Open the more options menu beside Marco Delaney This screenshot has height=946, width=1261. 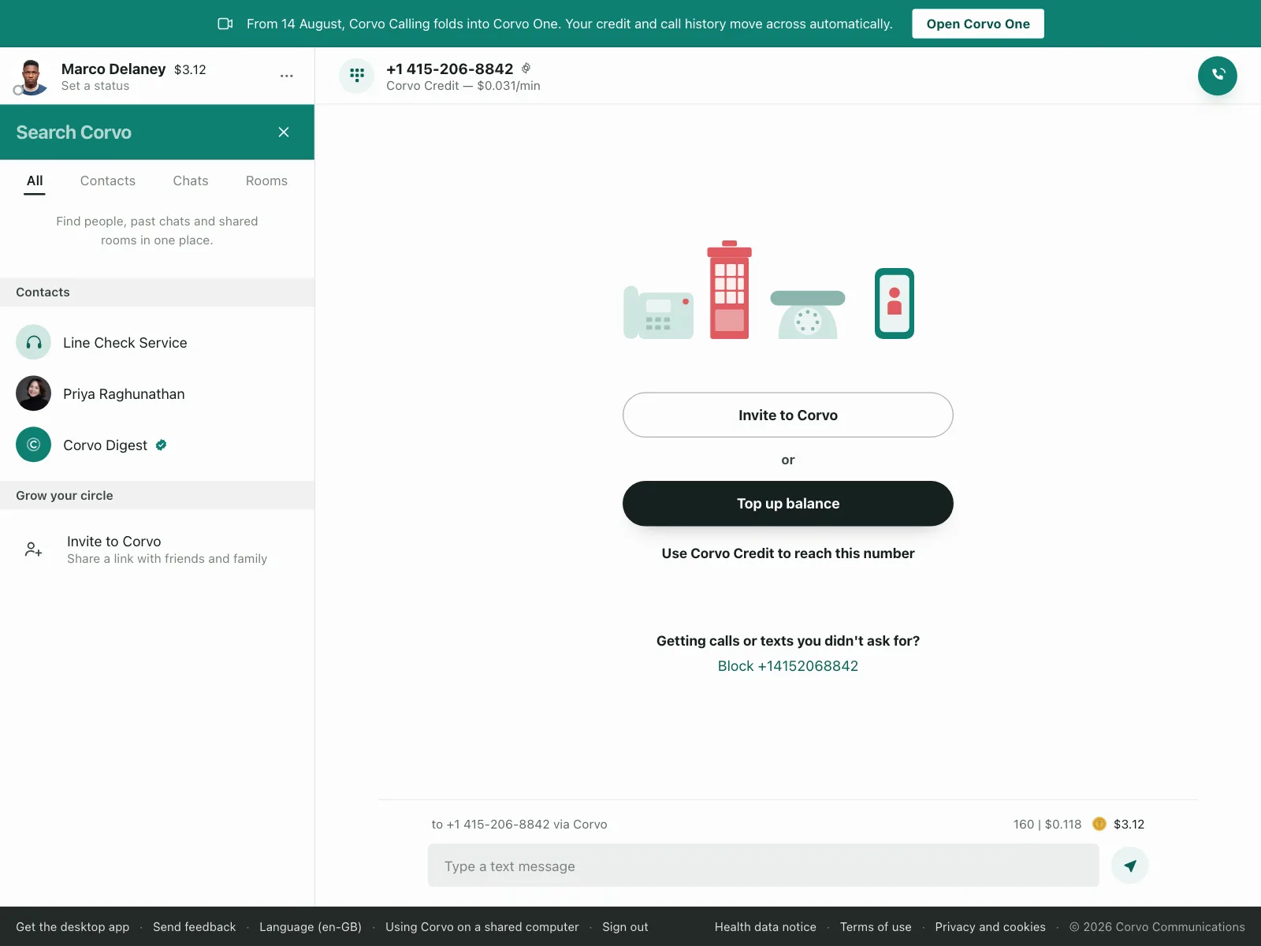287,76
